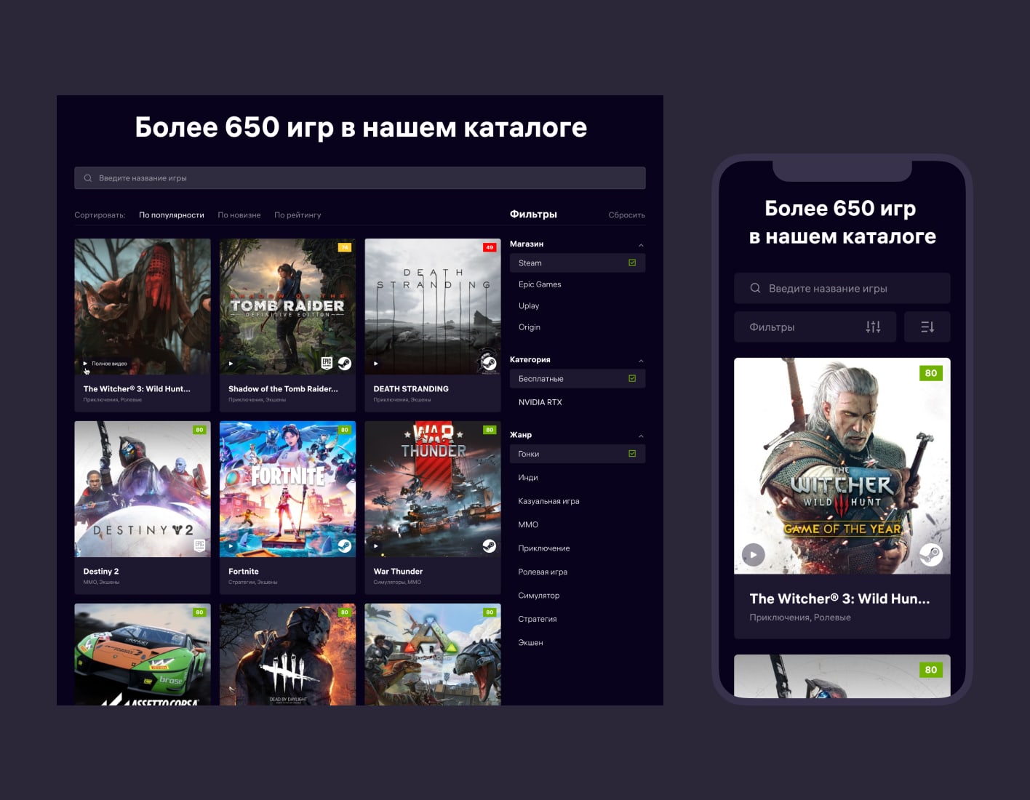Open mobile Witcher 3 card title
1030x800 pixels.
839,599
